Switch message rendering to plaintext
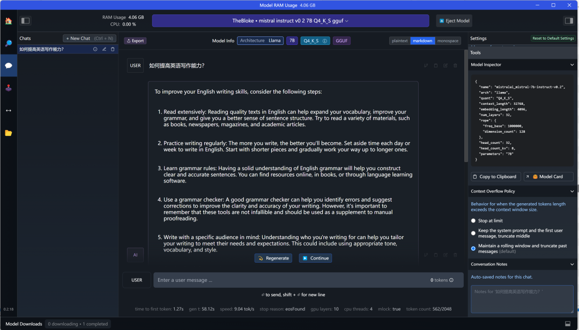Image resolution: width=579 pixels, height=330 pixels. pos(400,41)
